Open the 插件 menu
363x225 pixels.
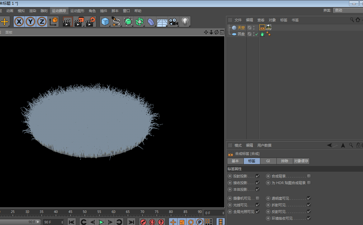tap(103, 11)
